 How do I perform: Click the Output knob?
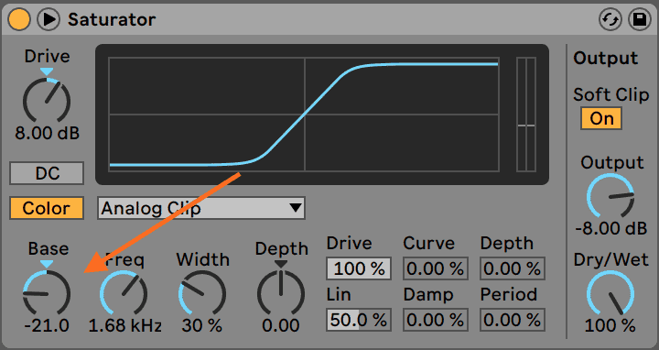(610, 196)
